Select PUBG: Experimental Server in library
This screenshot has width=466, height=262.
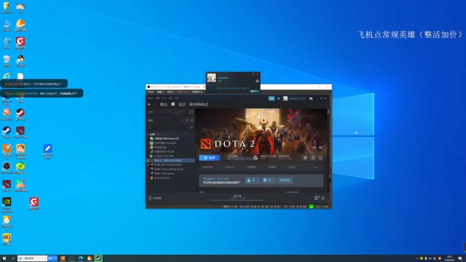pos(168,169)
